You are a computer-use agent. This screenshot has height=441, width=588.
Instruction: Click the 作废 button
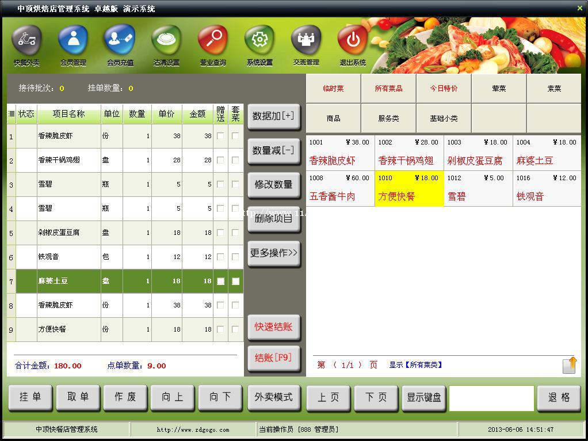tap(125, 397)
